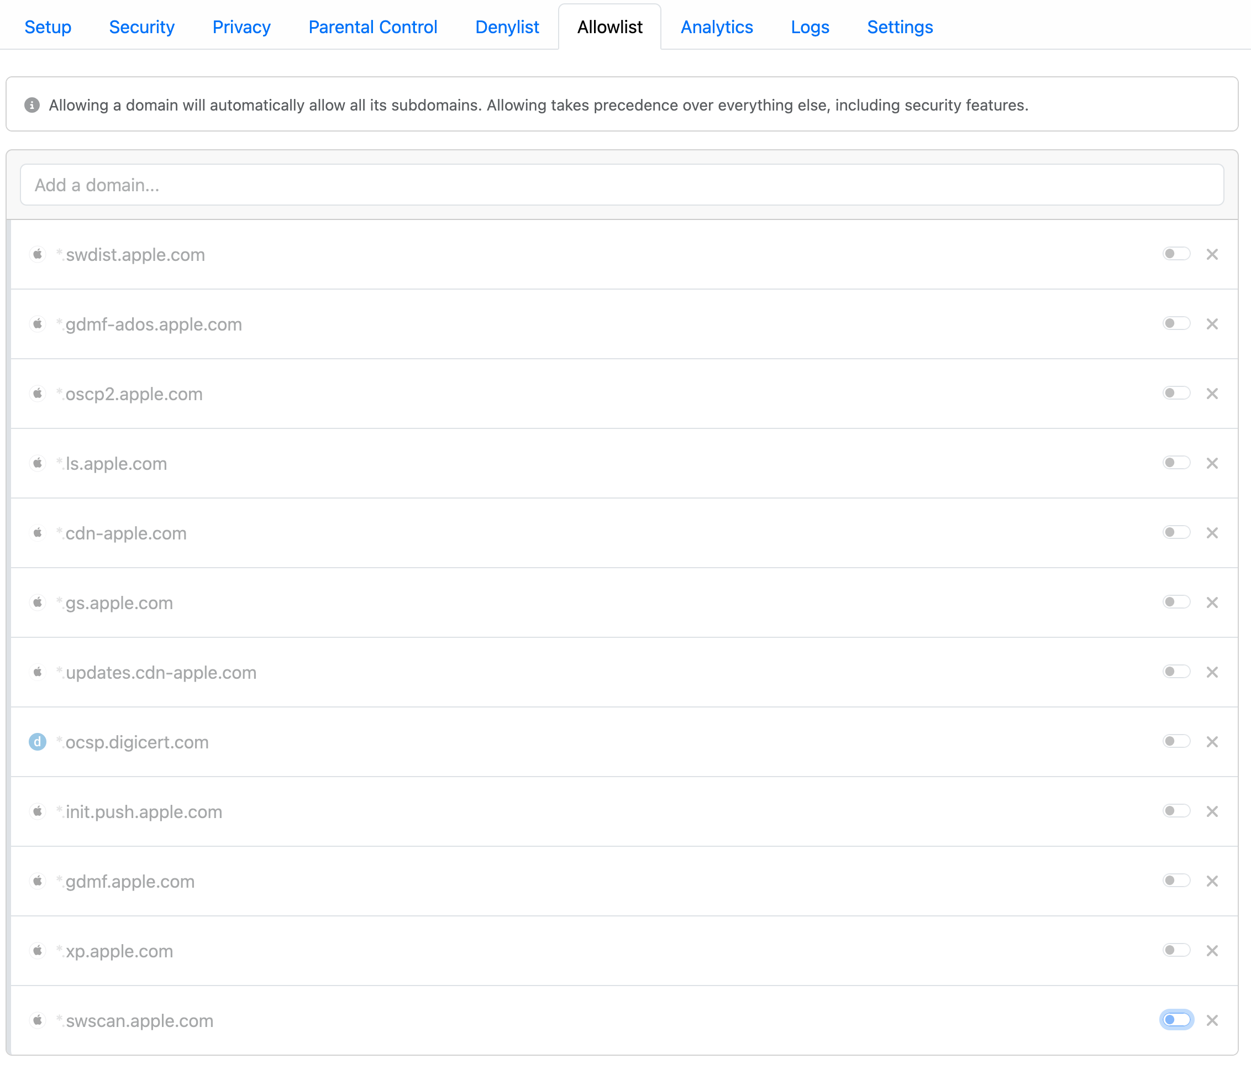Delete gdmf.apple.com using the X
This screenshot has height=1069, width=1251.
click(1212, 881)
